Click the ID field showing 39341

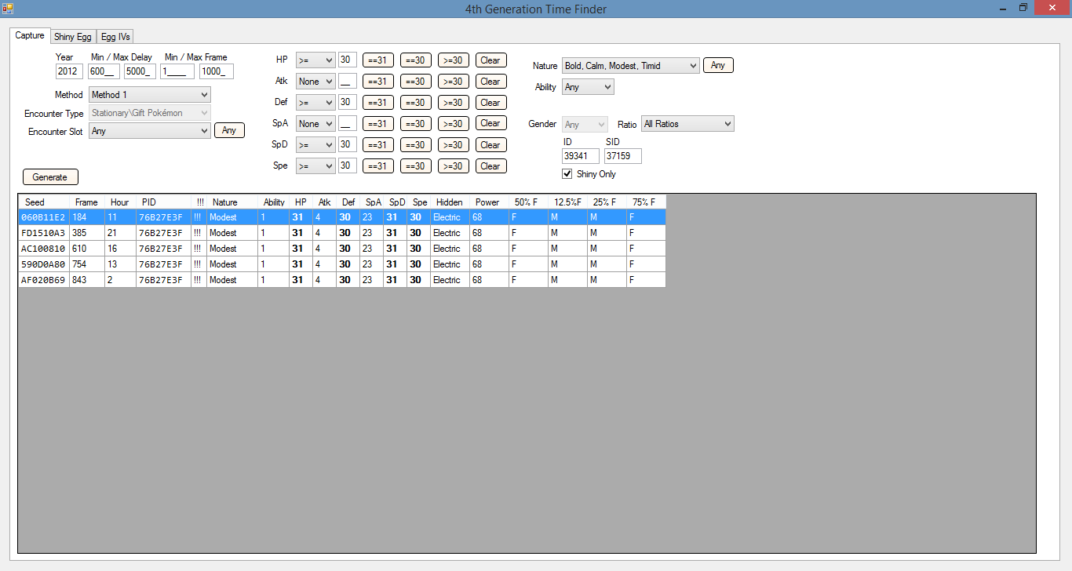click(x=581, y=155)
